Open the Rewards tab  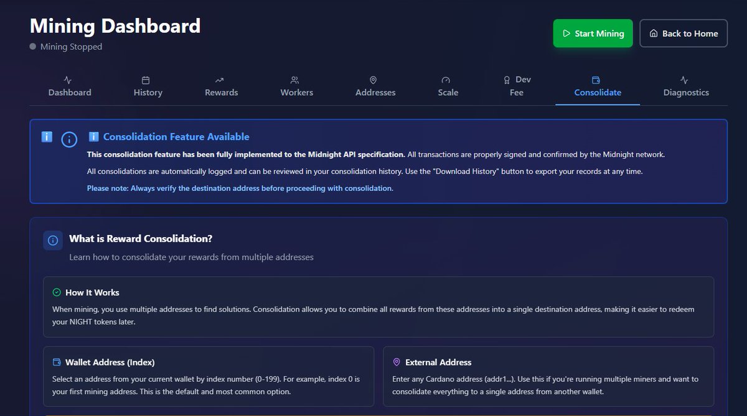tap(222, 86)
